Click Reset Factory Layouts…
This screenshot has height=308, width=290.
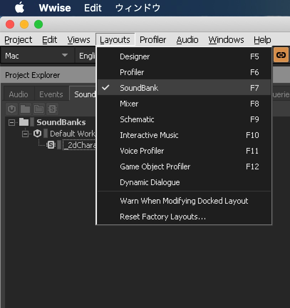point(184,217)
